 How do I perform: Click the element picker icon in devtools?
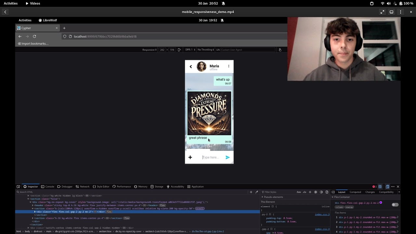[x=19, y=187]
